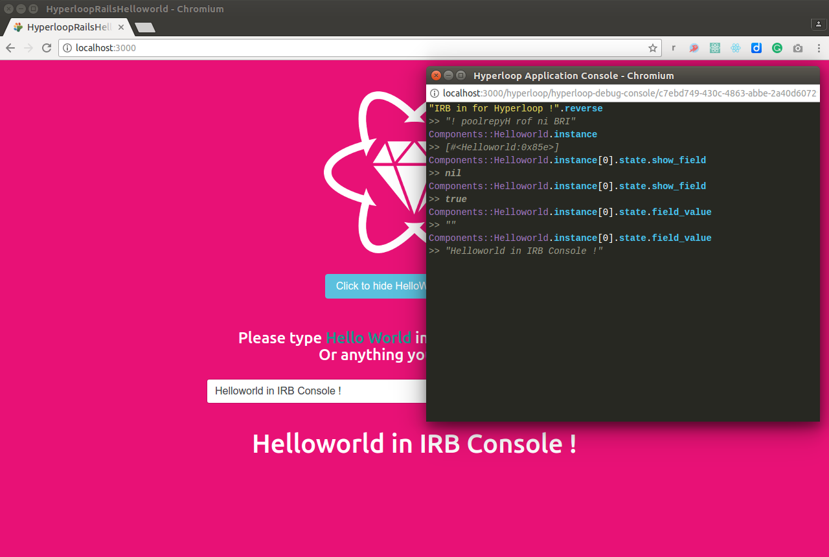Image resolution: width=829 pixels, height=557 pixels.
Task: Click the 'nil' console output
Action: click(x=453, y=173)
